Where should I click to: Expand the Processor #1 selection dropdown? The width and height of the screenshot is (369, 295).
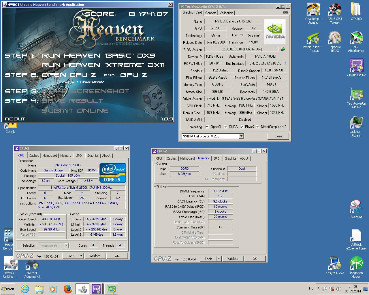coord(66,246)
